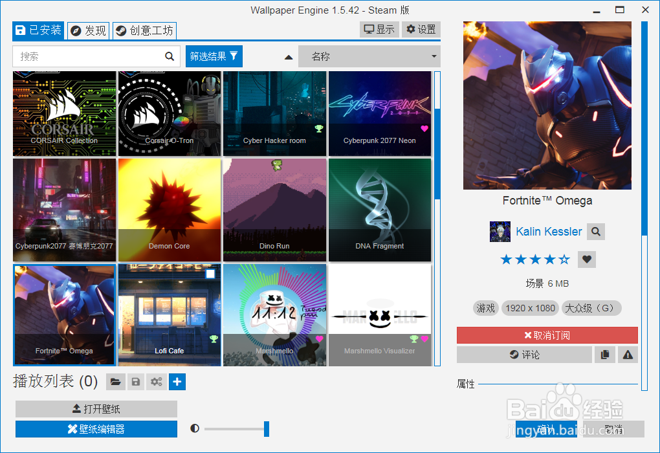Click the 大众级 (G) rating tag
Screen dimensions: 660x453
[591, 308]
